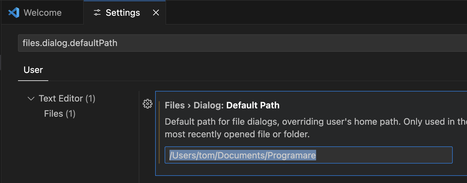Close the Settings editor tab
This screenshot has height=183, width=467.
point(156,13)
